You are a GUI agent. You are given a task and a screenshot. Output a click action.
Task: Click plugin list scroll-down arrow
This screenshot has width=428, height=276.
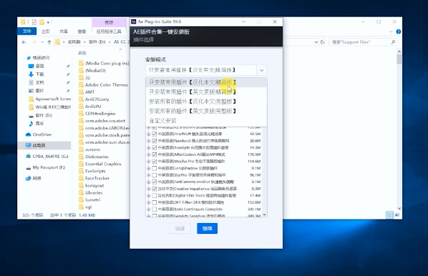click(264, 215)
